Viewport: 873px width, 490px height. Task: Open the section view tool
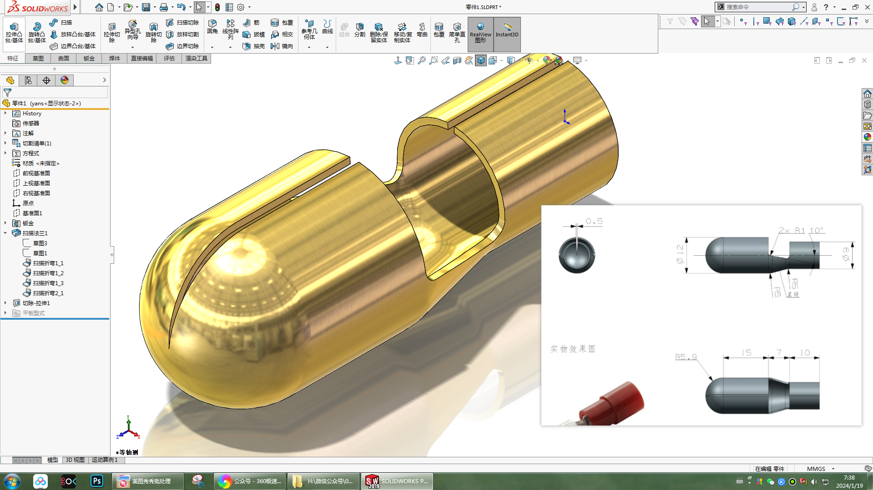pyautogui.click(x=457, y=60)
